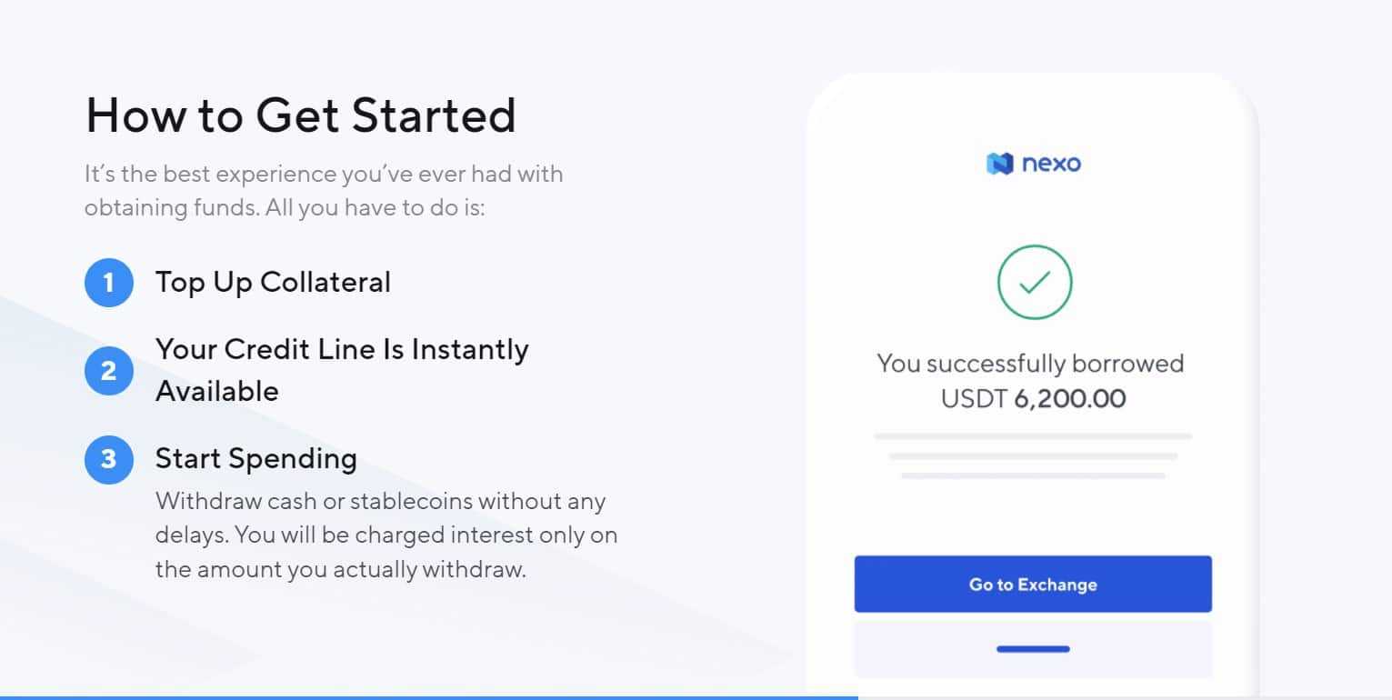Click the number 1 step badge
1392x700 pixels.
click(x=109, y=283)
